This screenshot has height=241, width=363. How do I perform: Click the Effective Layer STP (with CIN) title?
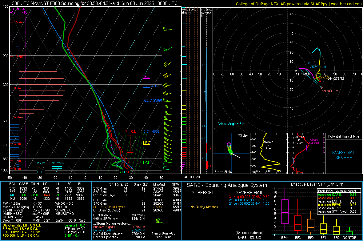(x=317, y=184)
